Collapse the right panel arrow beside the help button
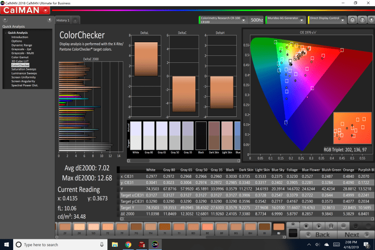Viewport: 375px width, 250px height. click(371, 20)
